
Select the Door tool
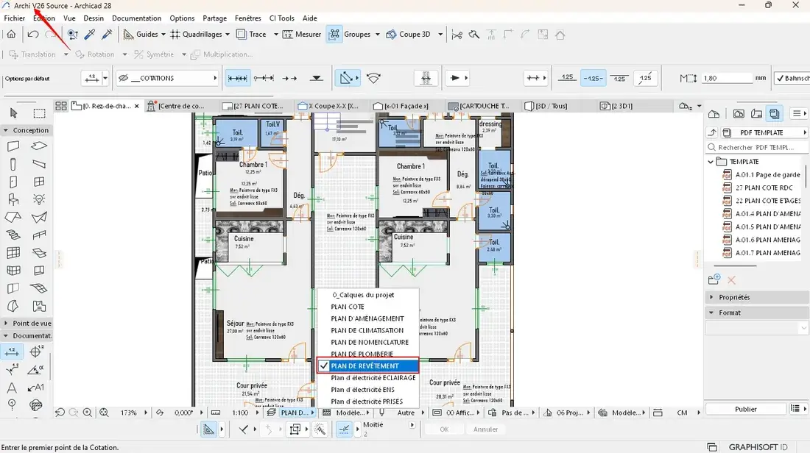[13, 182]
